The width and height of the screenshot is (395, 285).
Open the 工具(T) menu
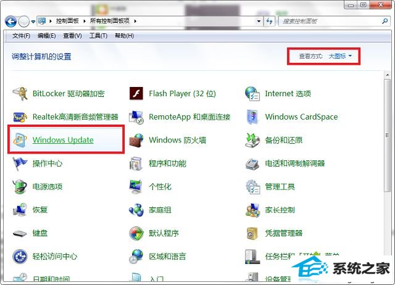point(98,36)
